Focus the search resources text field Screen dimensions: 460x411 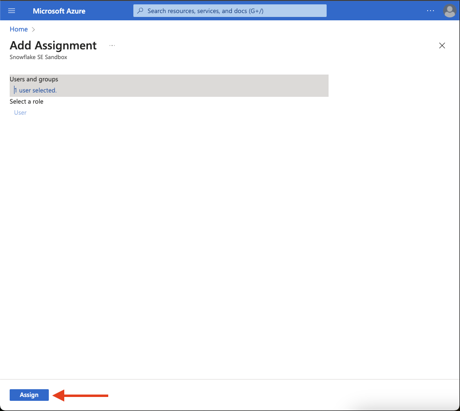coord(232,11)
